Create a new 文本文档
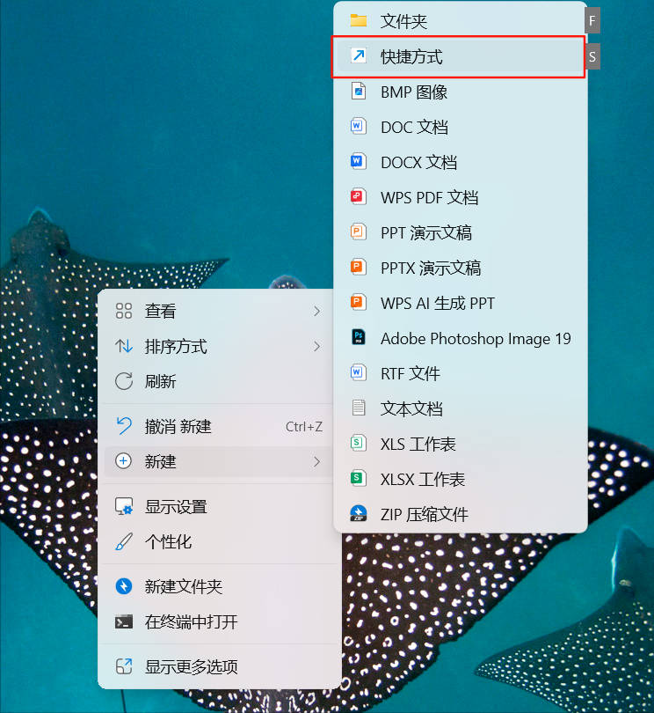Viewport: 654px width, 713px height. [460, 408]
